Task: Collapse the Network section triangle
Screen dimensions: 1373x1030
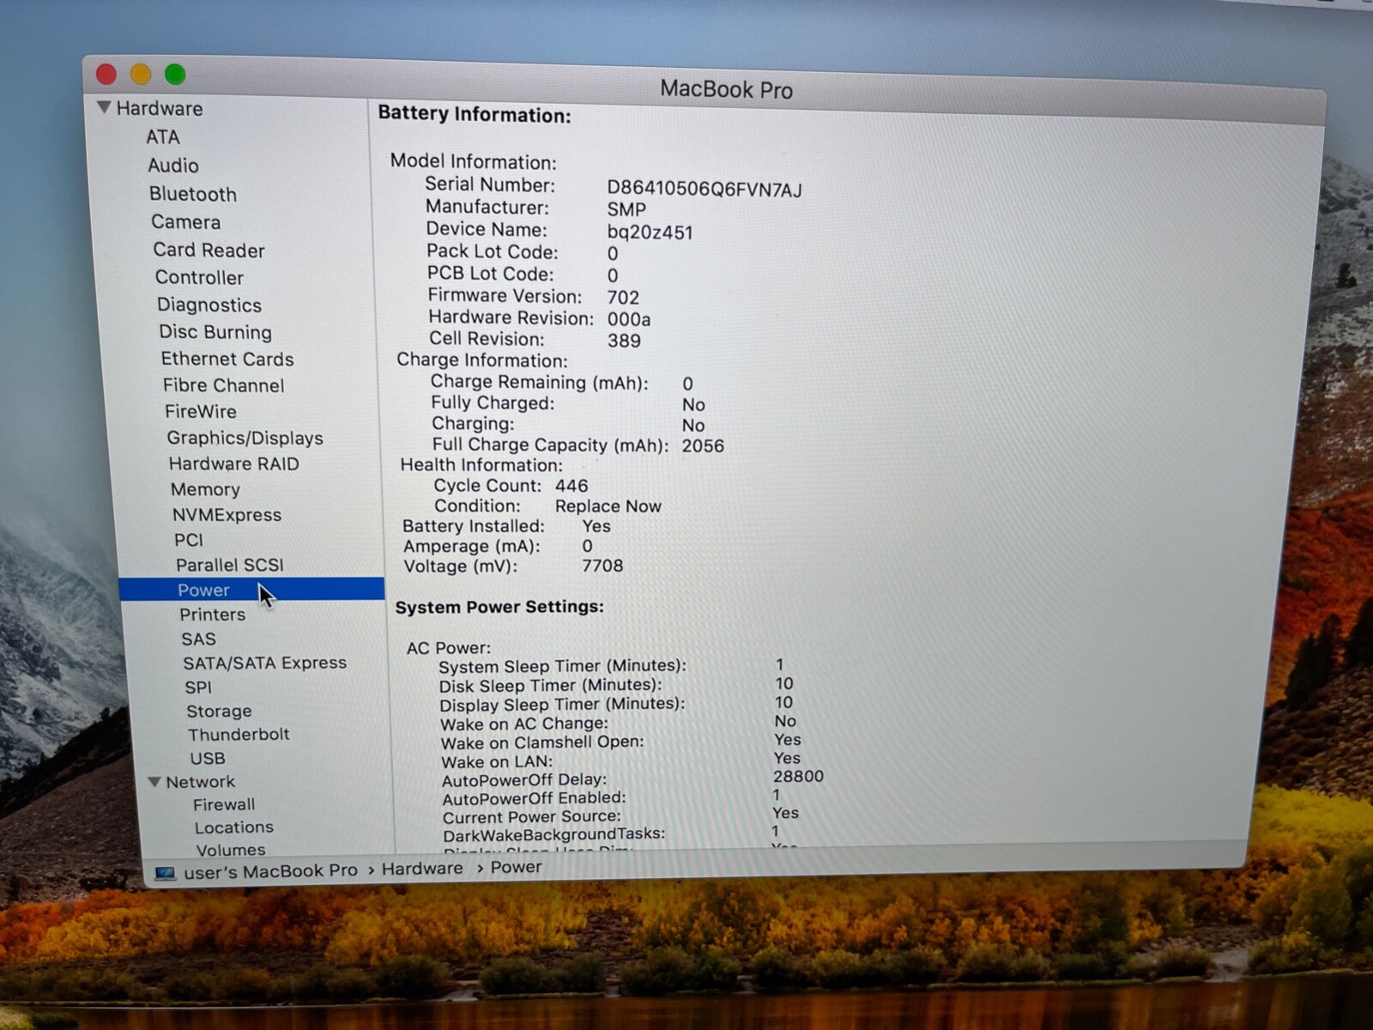Action: coord(154,782)
